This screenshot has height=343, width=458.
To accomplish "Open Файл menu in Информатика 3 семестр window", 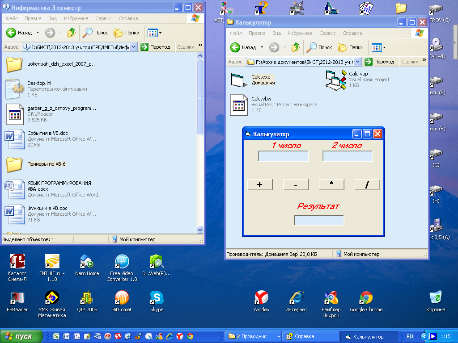I will pyautogui.click(x=12, y=18).
